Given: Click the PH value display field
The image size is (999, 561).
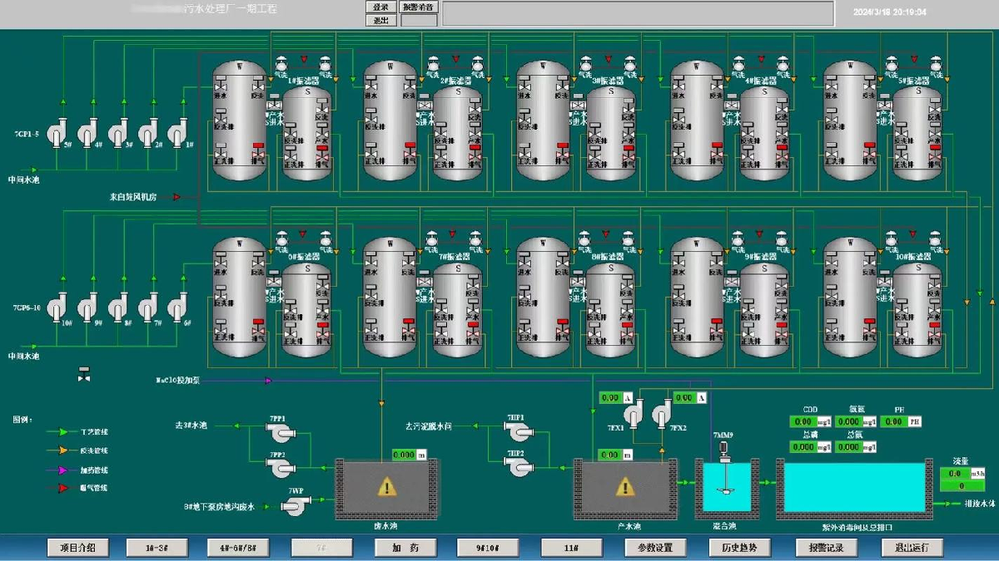Looking at the screenshot, I should click(x=894, y=422).
